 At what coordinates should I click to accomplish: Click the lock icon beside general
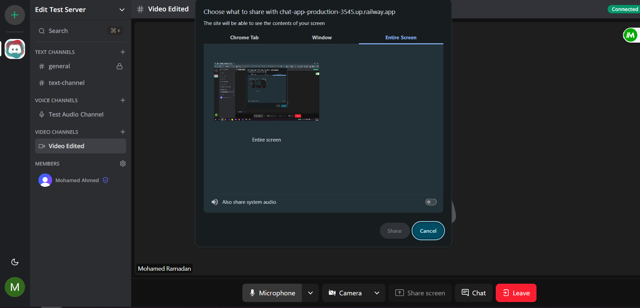click(x=120, y=66)
